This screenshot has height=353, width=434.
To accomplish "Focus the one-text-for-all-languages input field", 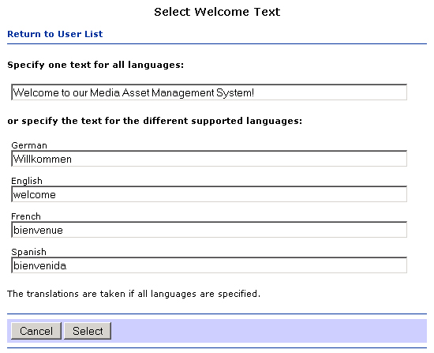I will tap(209, 92).
